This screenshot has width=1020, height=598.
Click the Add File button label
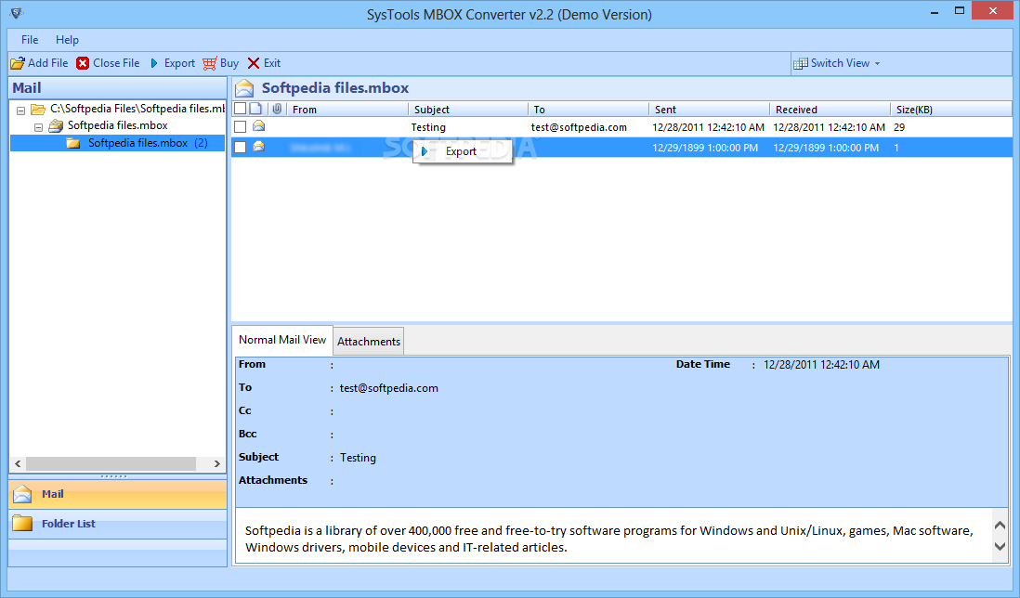(48, 63)
